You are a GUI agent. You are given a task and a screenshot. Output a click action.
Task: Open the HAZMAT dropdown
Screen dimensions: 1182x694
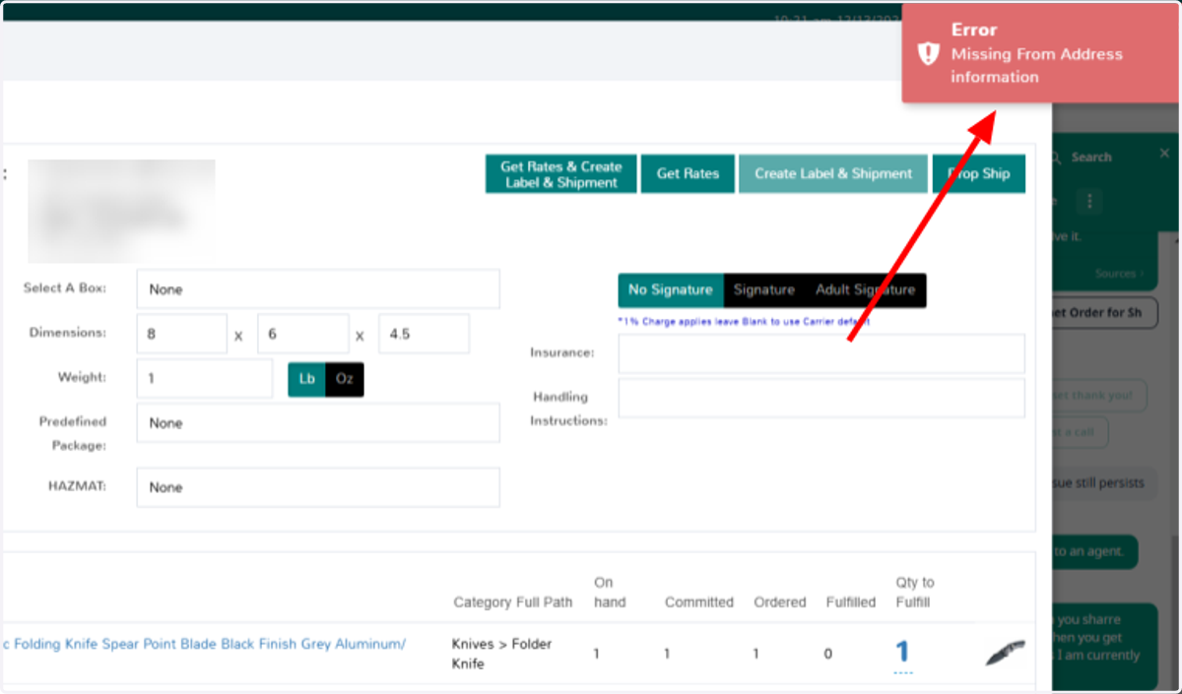click(x=318, y=487)
